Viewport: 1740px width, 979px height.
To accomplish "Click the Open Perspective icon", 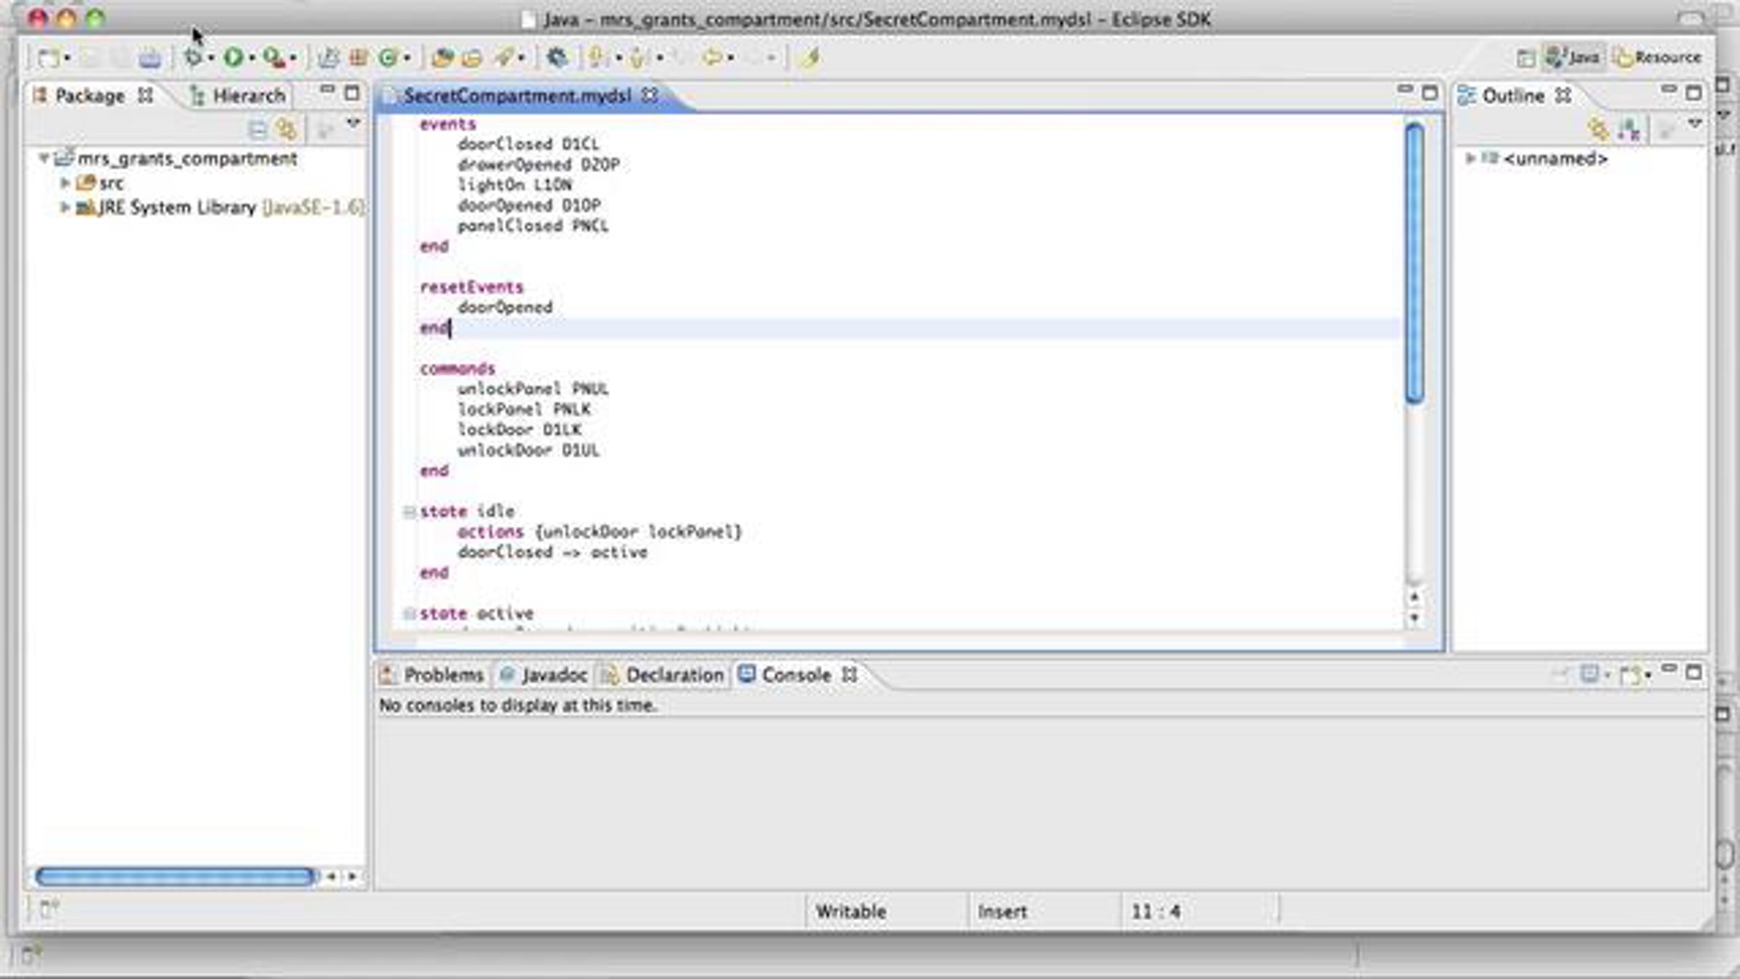I will pos(1525,57).
